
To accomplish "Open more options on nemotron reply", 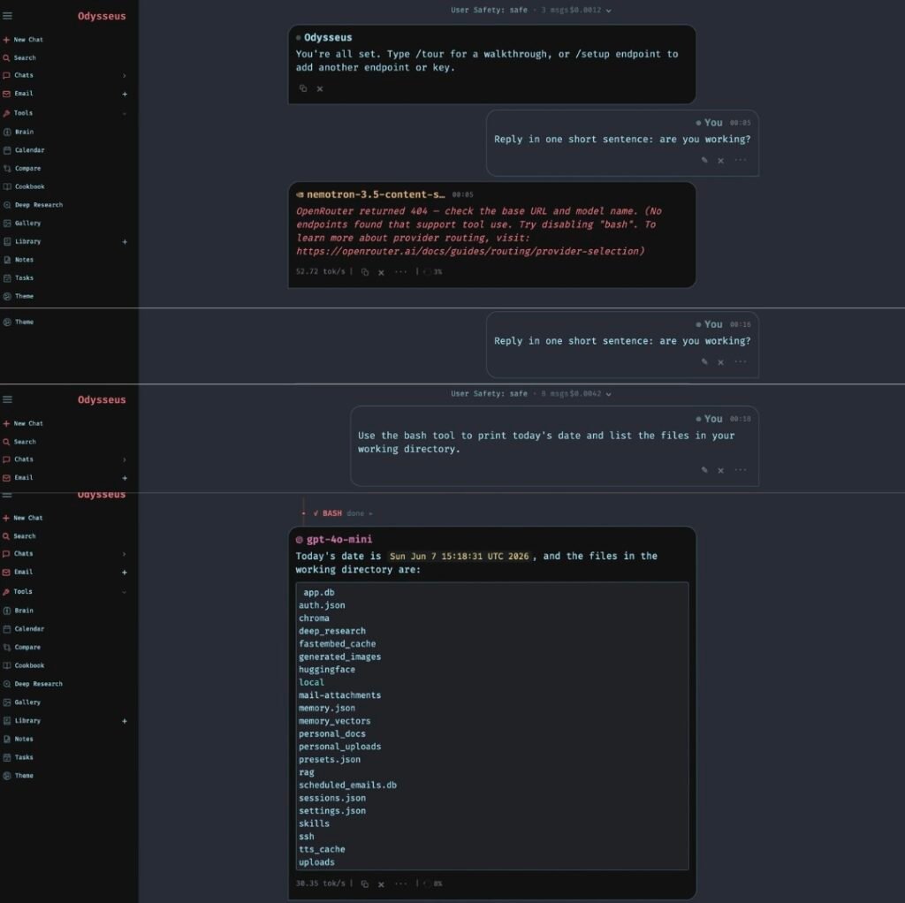I will point(400,271).
